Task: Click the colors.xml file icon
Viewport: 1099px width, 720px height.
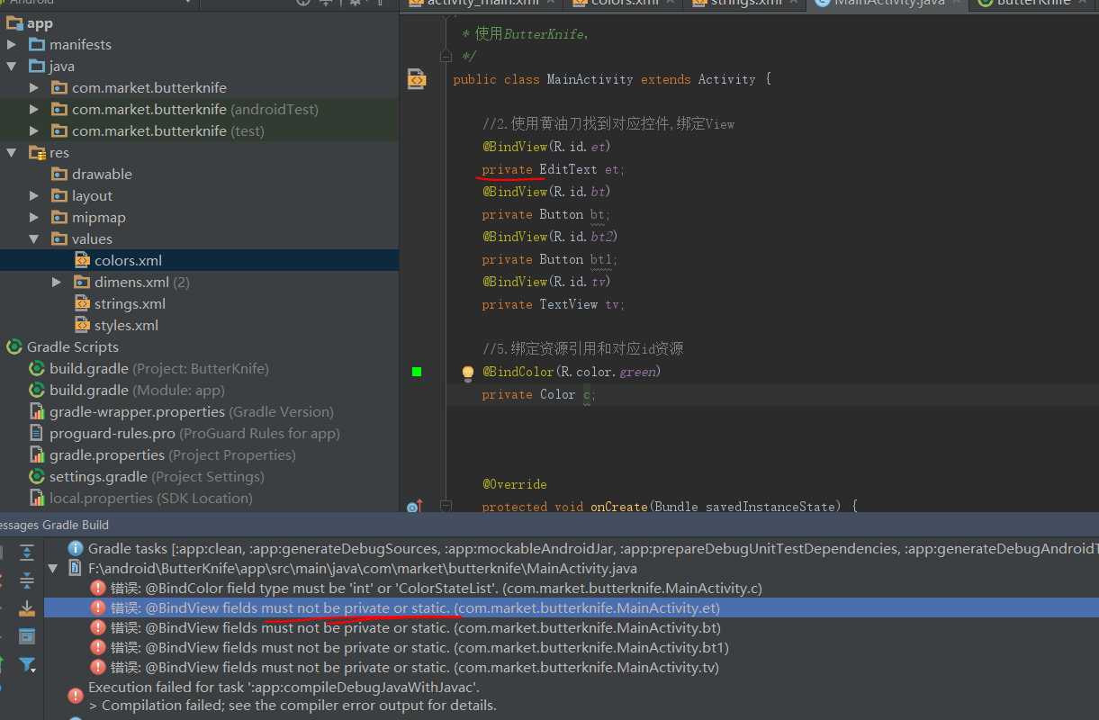Action: tap(82, 260)
